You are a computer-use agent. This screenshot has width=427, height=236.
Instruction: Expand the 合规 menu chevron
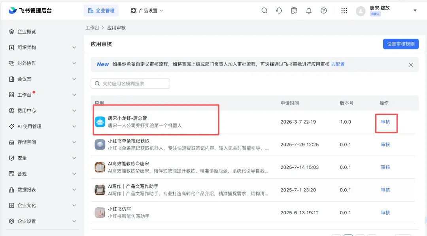[74, 174]
